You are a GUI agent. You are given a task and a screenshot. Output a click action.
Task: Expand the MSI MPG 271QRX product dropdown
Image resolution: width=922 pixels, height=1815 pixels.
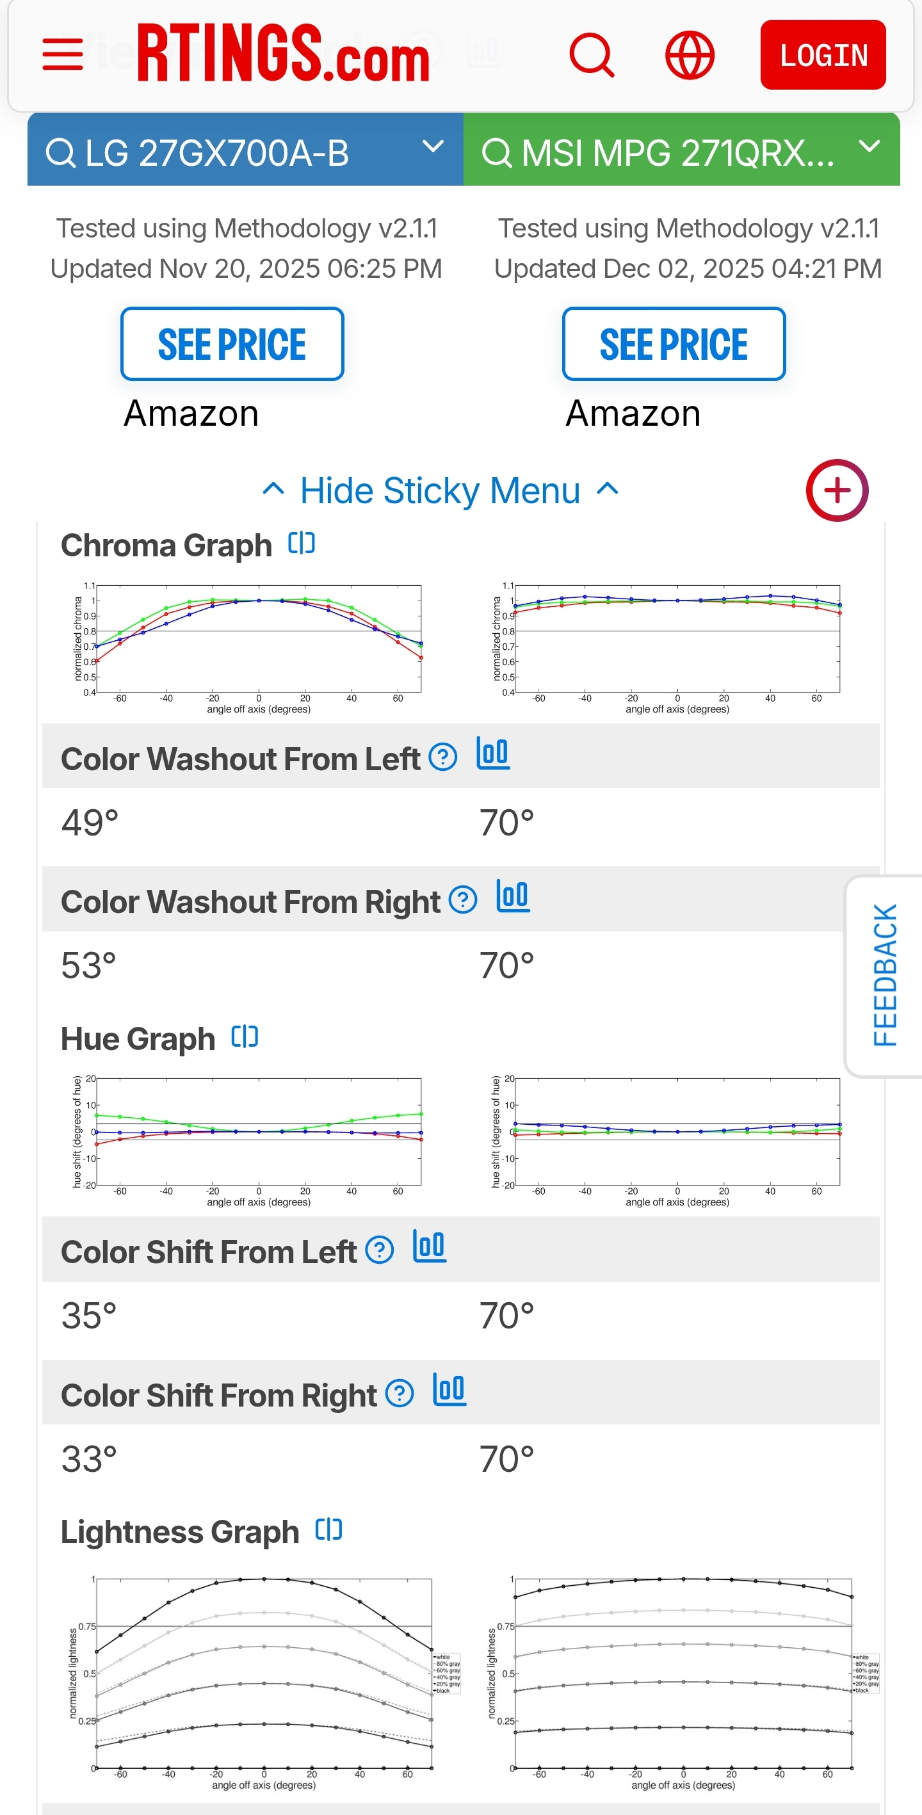coord(870,147)
